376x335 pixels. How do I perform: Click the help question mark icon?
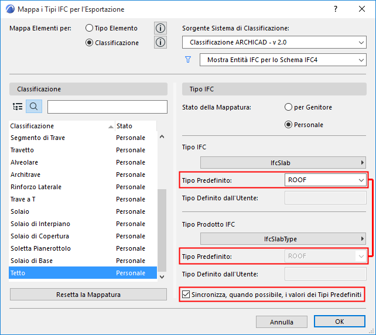pos(336,9)
